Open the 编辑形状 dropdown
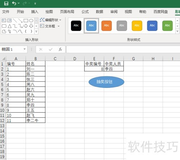Image resolution: width=180 pixels, height=160 pixels. 50,20
